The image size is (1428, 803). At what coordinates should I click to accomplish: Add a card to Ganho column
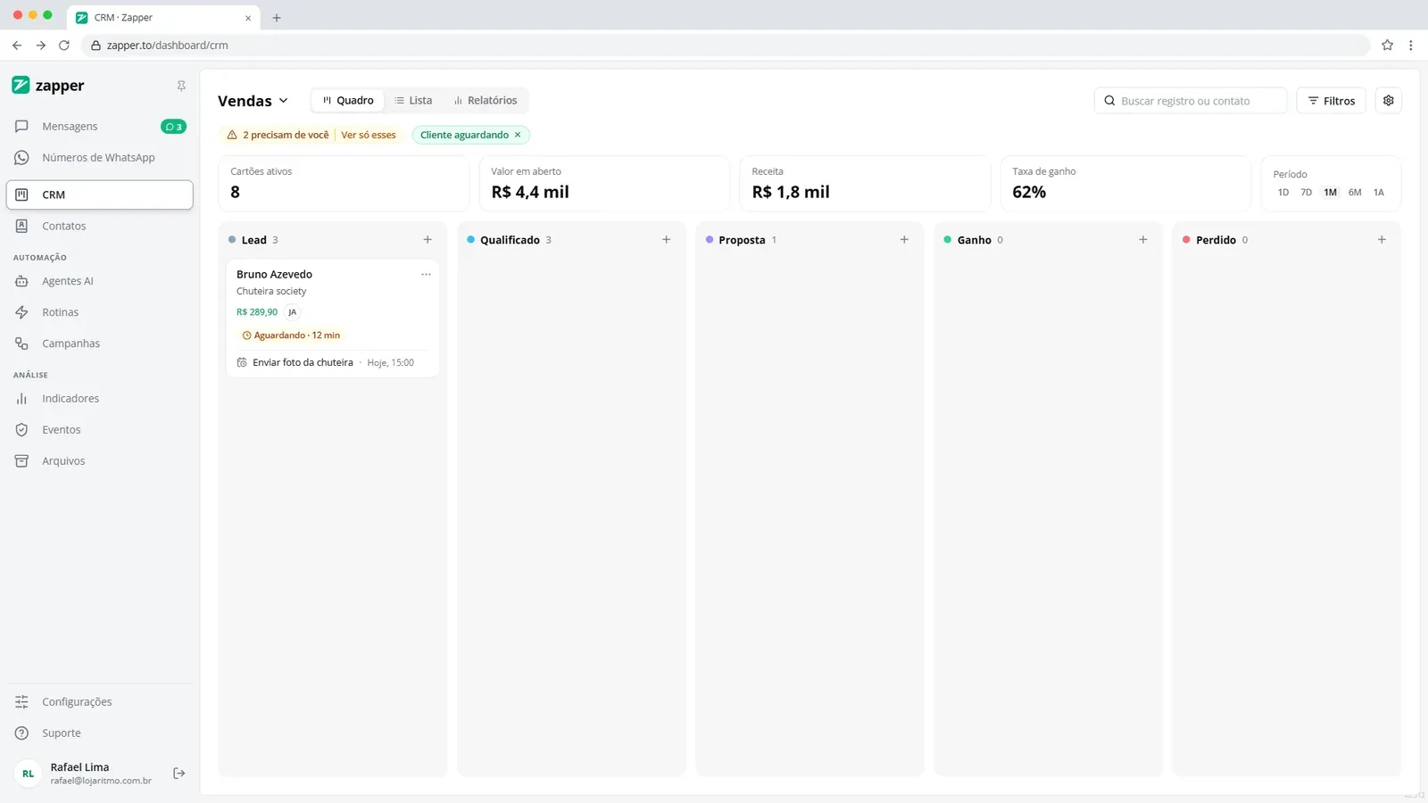click(x=1143, y=240)
